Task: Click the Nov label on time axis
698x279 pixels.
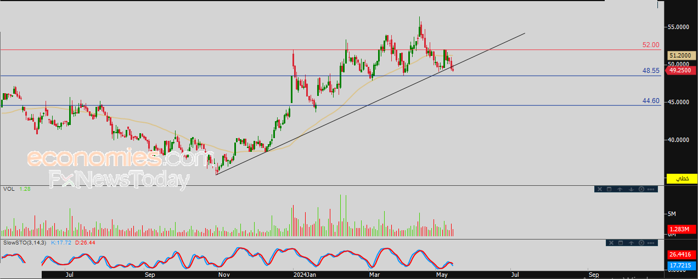Action: click(223, 274)
